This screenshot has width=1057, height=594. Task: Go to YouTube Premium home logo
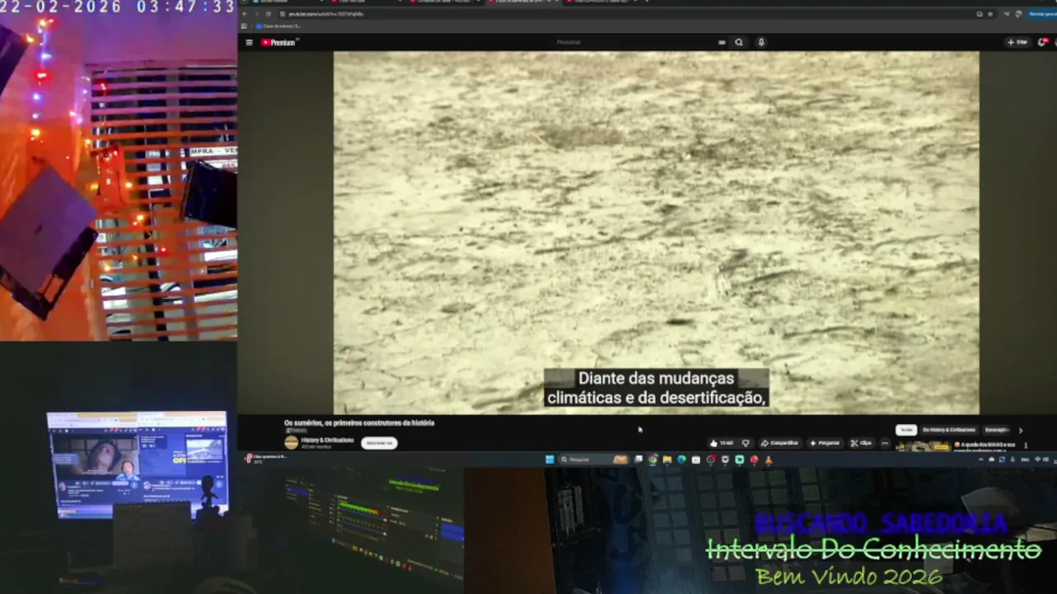(279, 42)
